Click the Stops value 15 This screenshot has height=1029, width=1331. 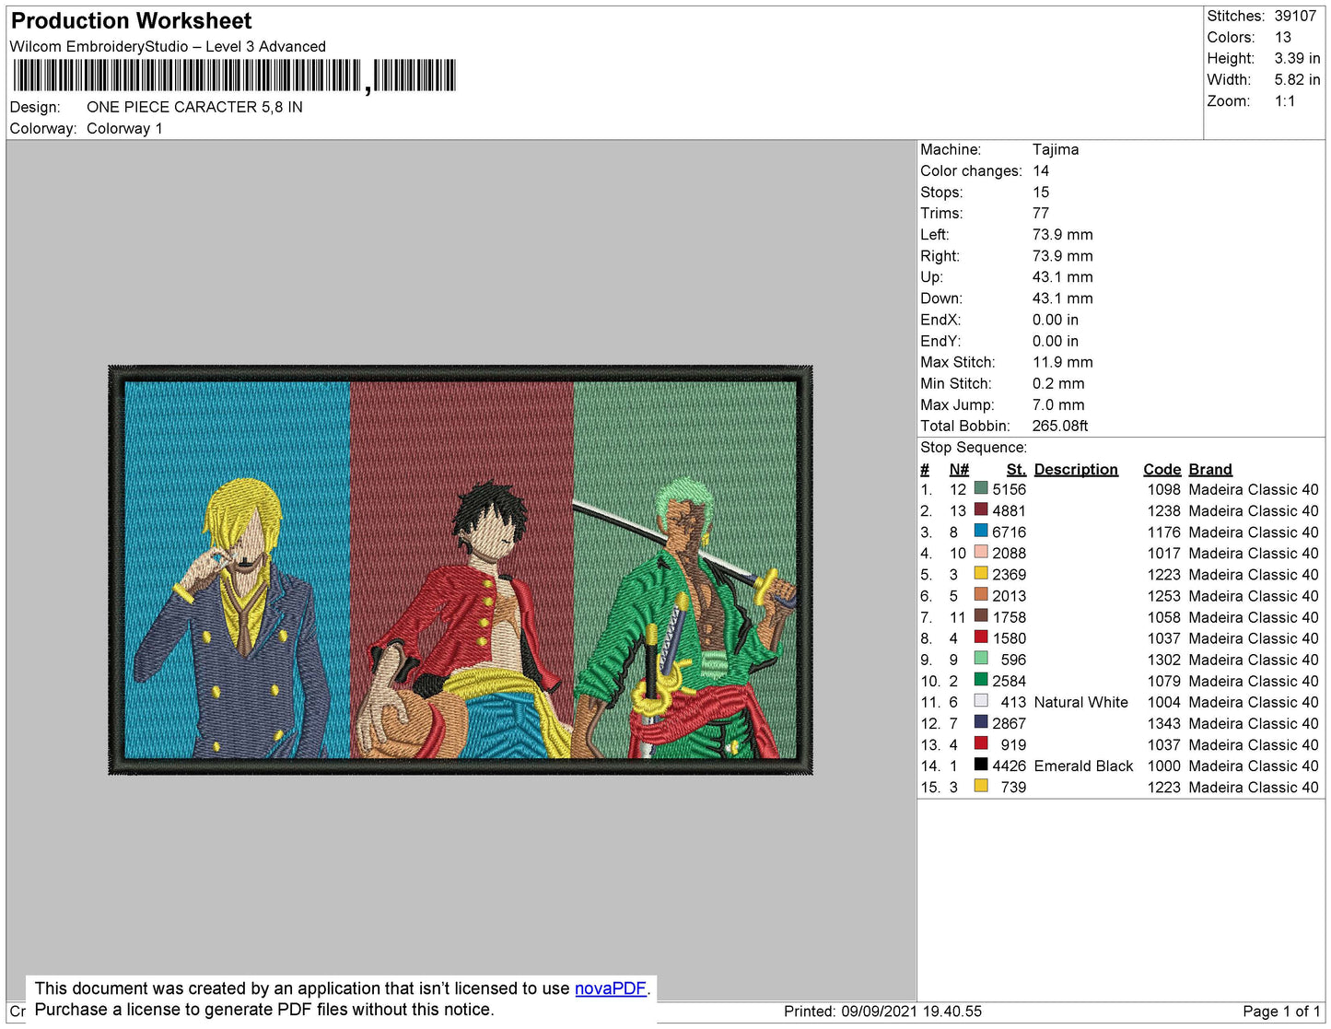tap(1041, 192)
